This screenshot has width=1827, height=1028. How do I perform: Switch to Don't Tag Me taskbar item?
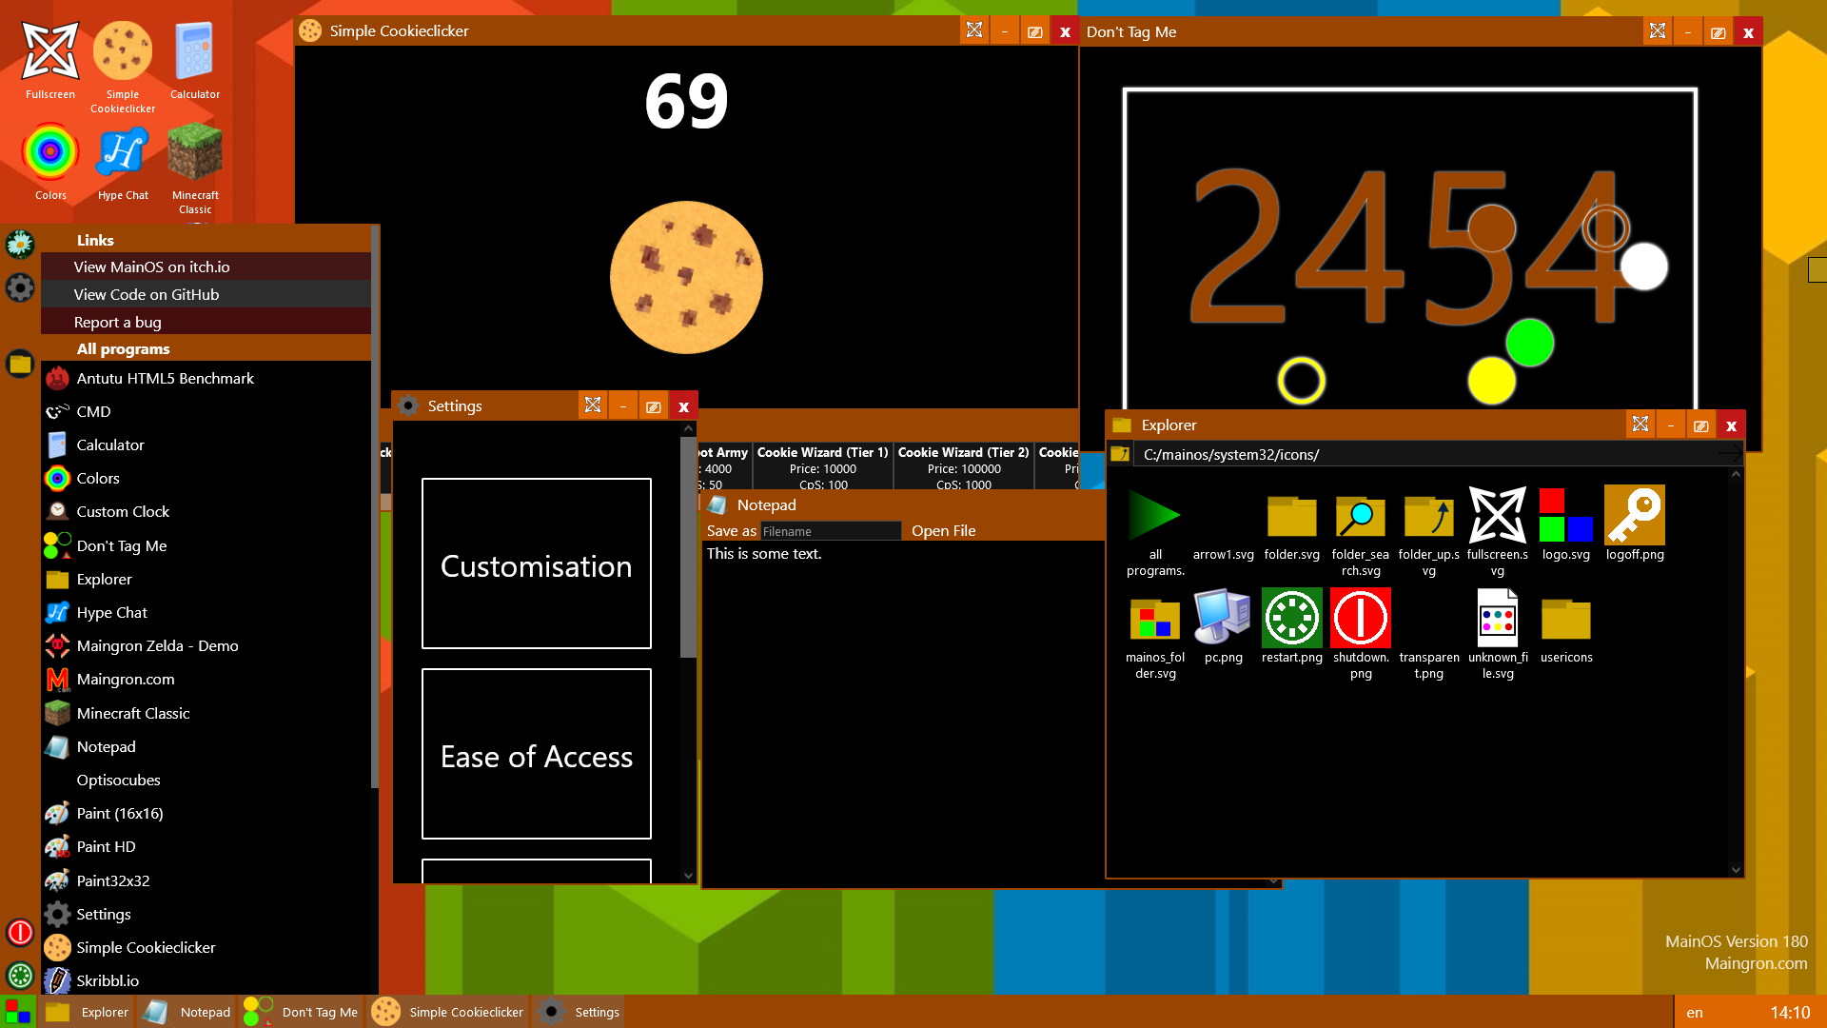pyautogui.click(x=302, y=1012)
